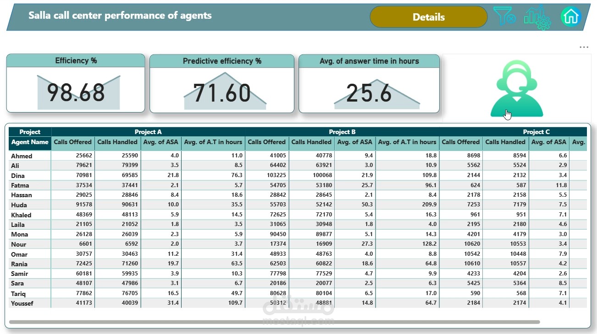Screen dimensions: 597x334
Task: Click Nour's Project C calls offered 10620
Action: coord(472,244)
